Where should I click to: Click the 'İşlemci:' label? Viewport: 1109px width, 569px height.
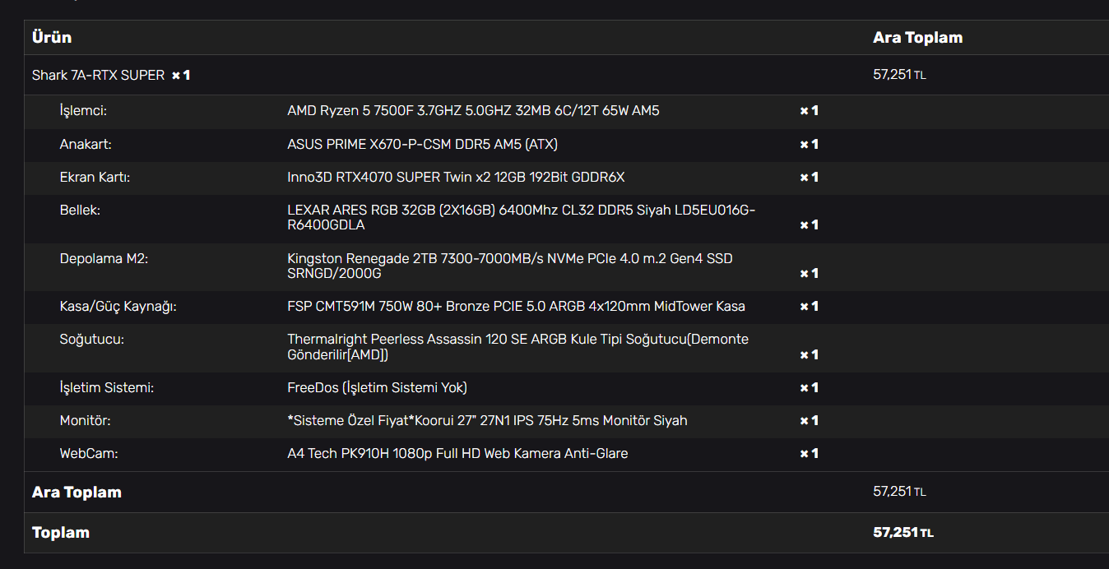pos(83,110)
